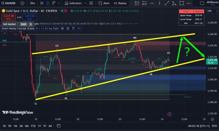This screenshot has width=219, height=131.
Task: Click the Upper Range value 2639.94
Action: click(x=198, y=15)
